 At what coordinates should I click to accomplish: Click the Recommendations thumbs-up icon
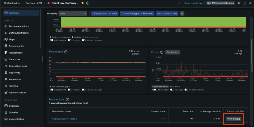6,26
